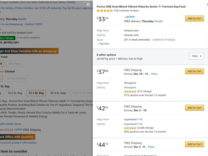The width and height of the screenshot is (208, 156).
Task: Choose the 31.1 lb. Bag size
Action: (36, 93)
